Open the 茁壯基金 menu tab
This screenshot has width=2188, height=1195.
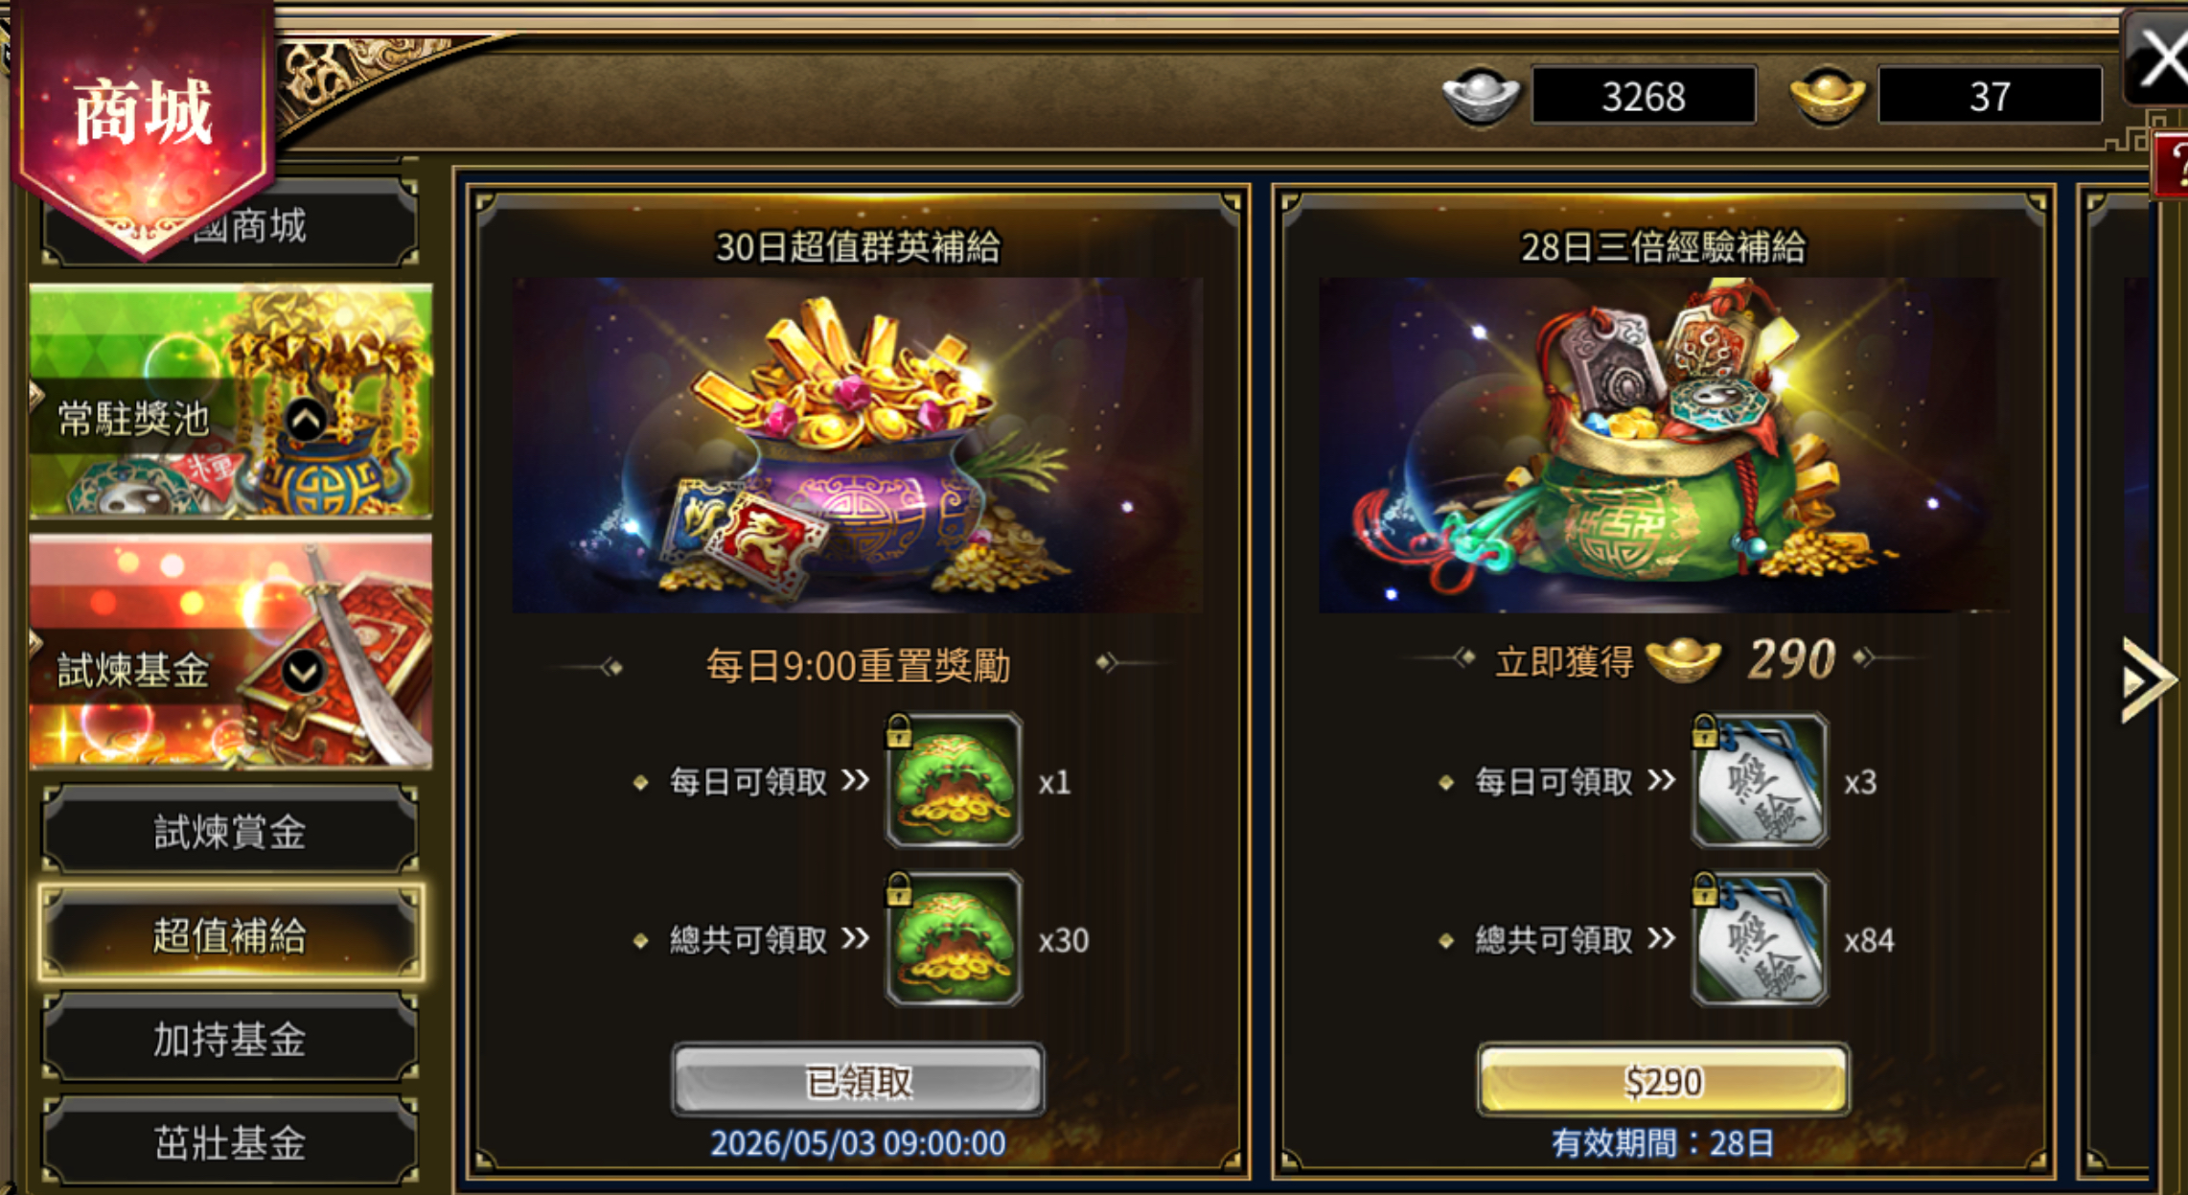(x=230, y=1142)
